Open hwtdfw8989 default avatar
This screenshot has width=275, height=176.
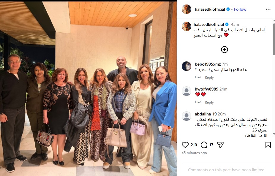click(187, 91)
